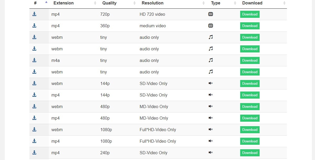
Task: Click the Download button for webm 480p
Action: pyautogui.click(x=250, y=106)
